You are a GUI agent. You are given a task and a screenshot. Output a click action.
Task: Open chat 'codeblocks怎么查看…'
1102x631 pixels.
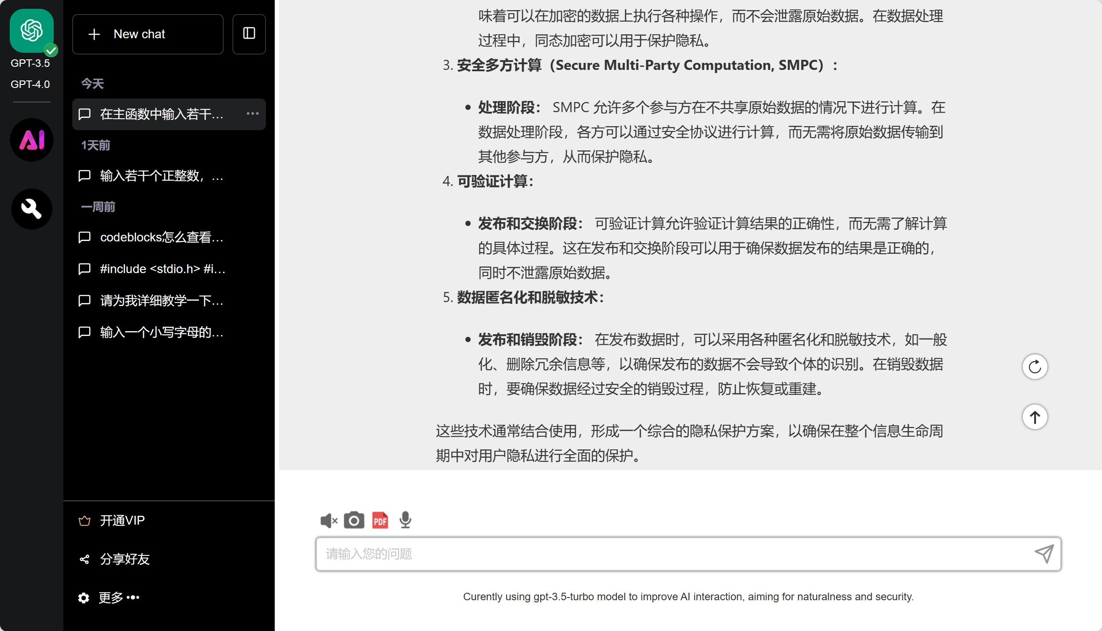pyautogui.click(x=161, y=237)
